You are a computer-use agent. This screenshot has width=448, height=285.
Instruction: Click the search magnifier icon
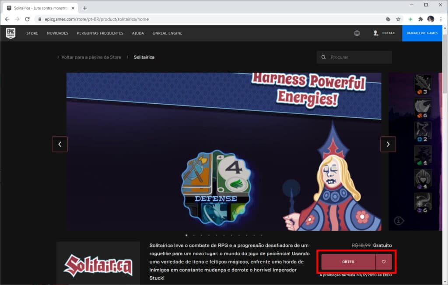coord(323,57)
